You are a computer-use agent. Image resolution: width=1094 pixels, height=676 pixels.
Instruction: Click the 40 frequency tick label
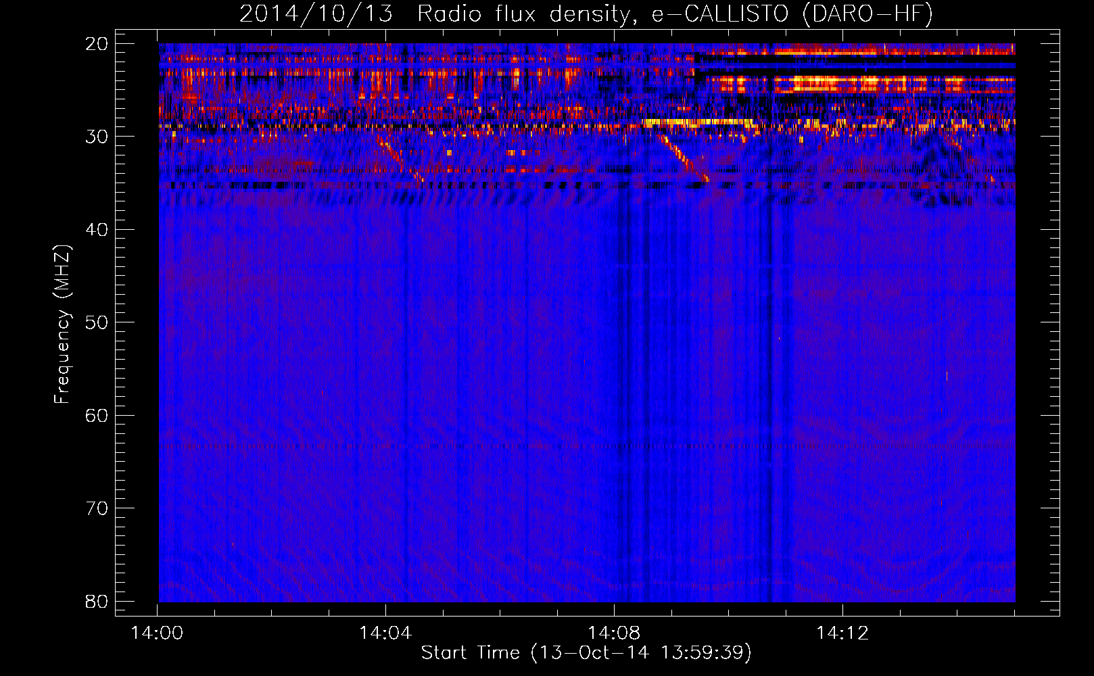coord(97,230)
